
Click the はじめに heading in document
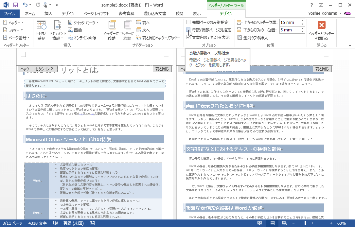(x=36, y=96)
